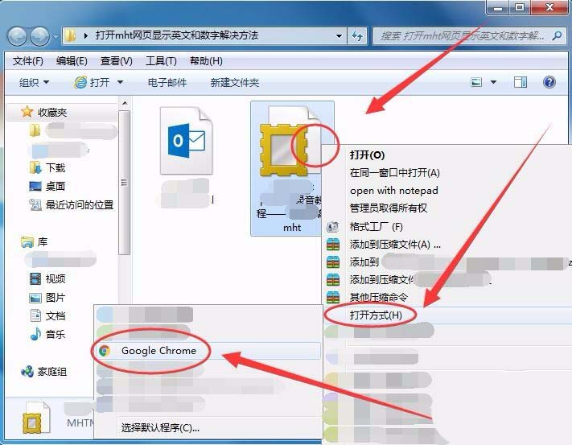The width and height of the screenshot is (572, 445).
Task: Click the 电子邮件 toolbar button
Action: click(167, 82)
